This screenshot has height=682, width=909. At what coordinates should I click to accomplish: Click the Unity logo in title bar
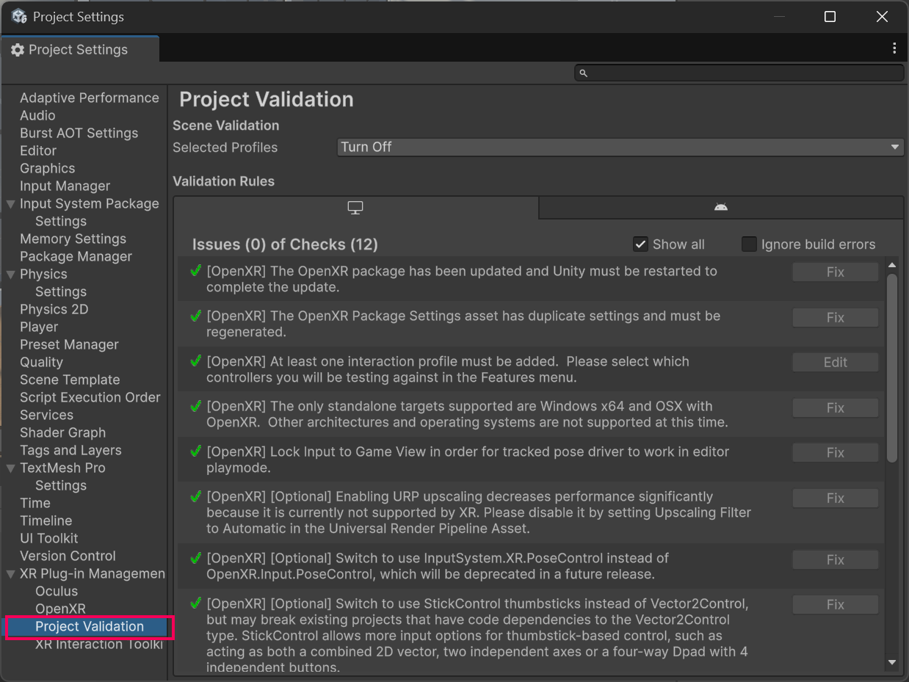pos(19,16)
